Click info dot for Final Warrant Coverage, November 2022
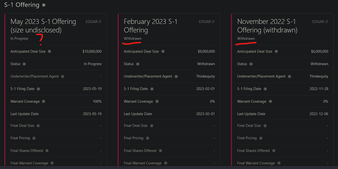 (x=279, y=163)
